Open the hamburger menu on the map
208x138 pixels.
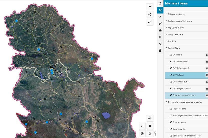pos(150,7)
